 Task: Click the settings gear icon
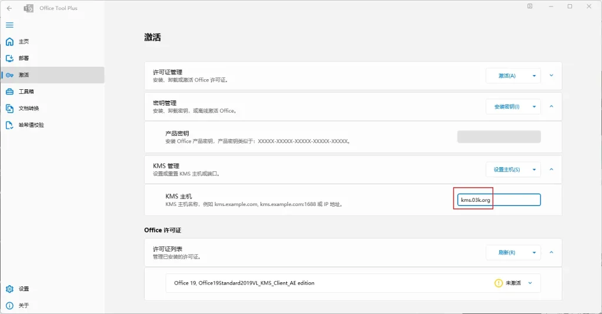coord(9,289)
